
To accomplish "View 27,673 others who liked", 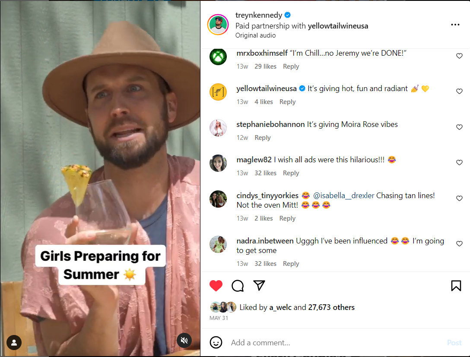I will [x=330, y=307].
